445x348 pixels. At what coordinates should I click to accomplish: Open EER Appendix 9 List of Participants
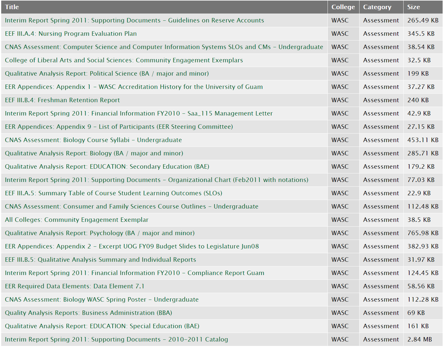coord(119,127)
